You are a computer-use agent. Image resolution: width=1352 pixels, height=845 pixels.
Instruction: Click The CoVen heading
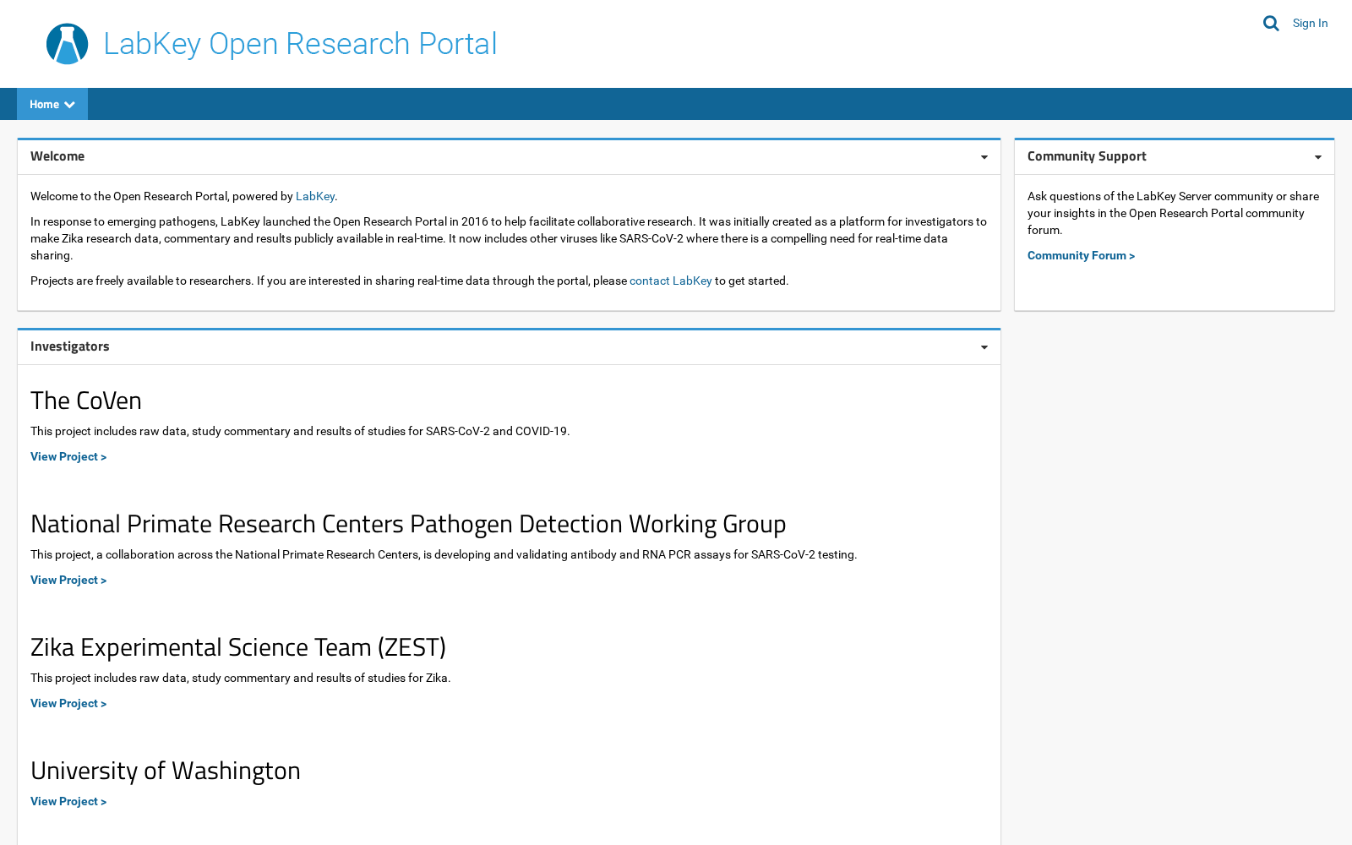(x=86, y=401)
